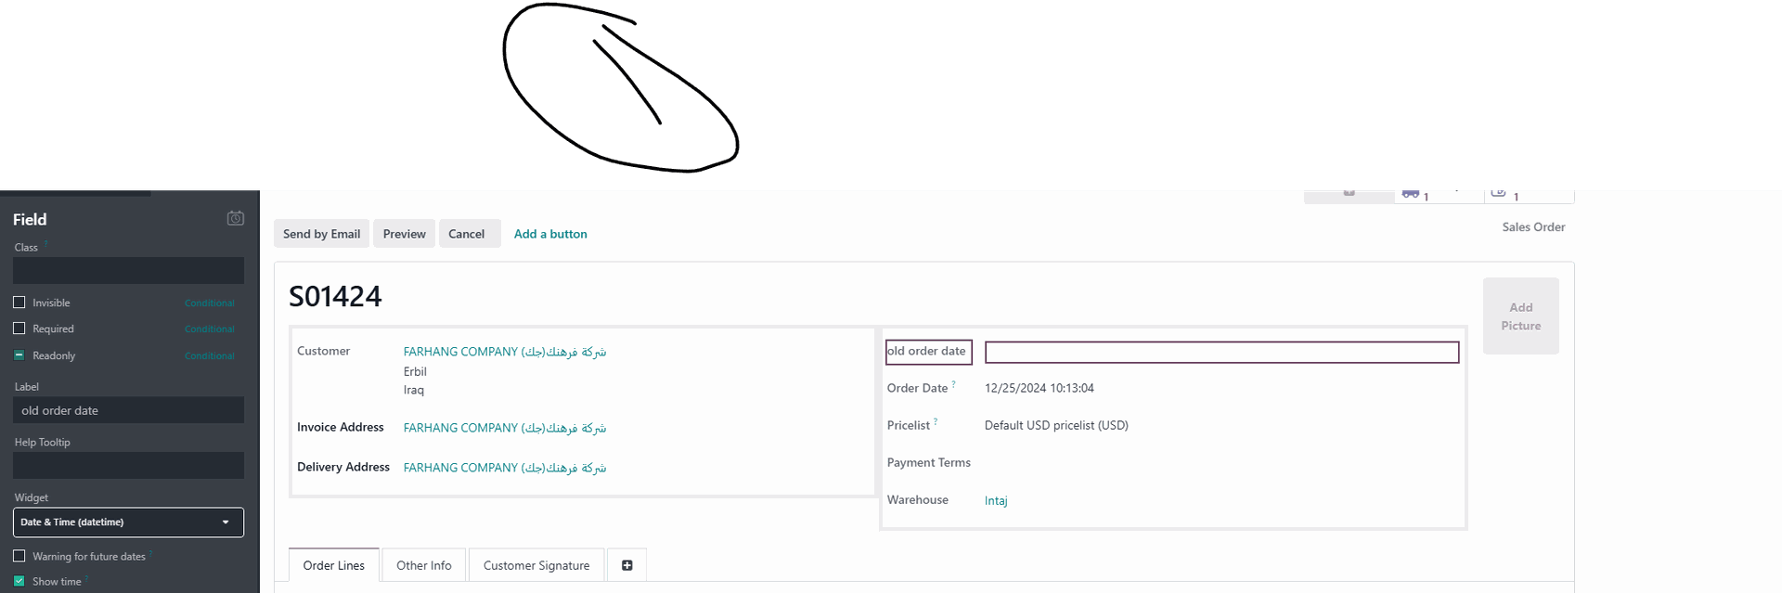Click the Class input field
The image size is (1782, 593).
(128, 270)
